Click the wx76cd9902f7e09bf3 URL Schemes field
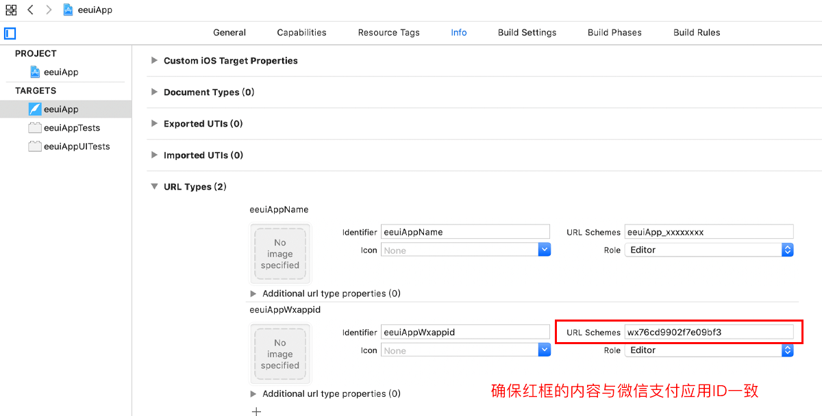Screen dimensions: 822x416 point(708,333)
